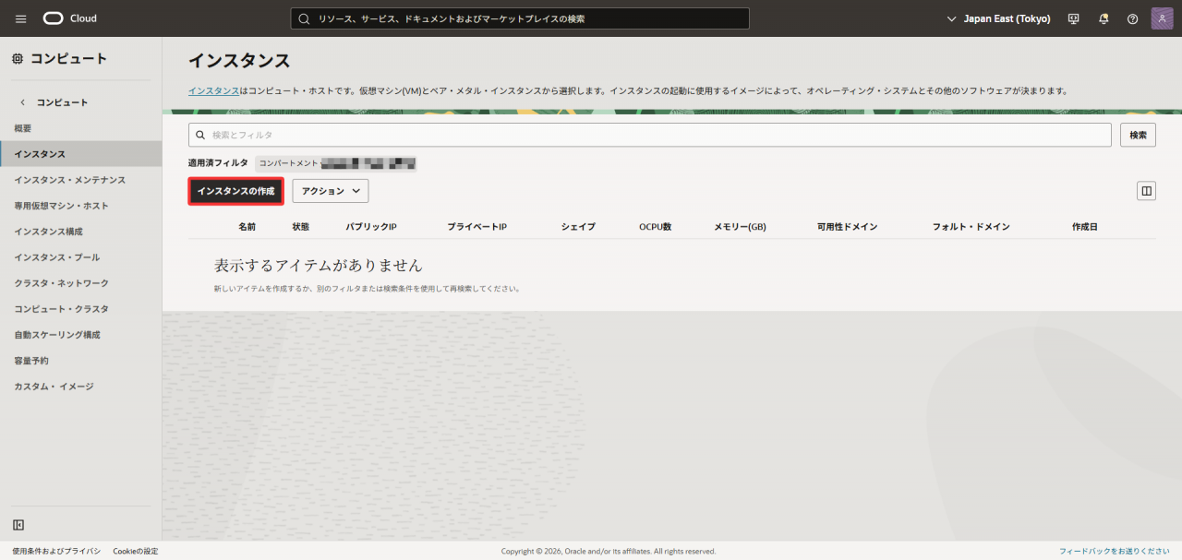This screenshot has width=1182, height=560.
Task: Open the アクション dropdown
Action: [331, 191]
